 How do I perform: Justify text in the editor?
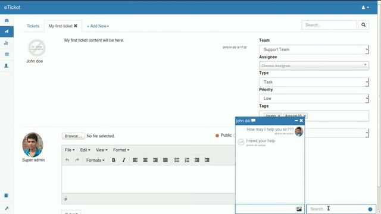pyautogui.click(x=165, y=160)
